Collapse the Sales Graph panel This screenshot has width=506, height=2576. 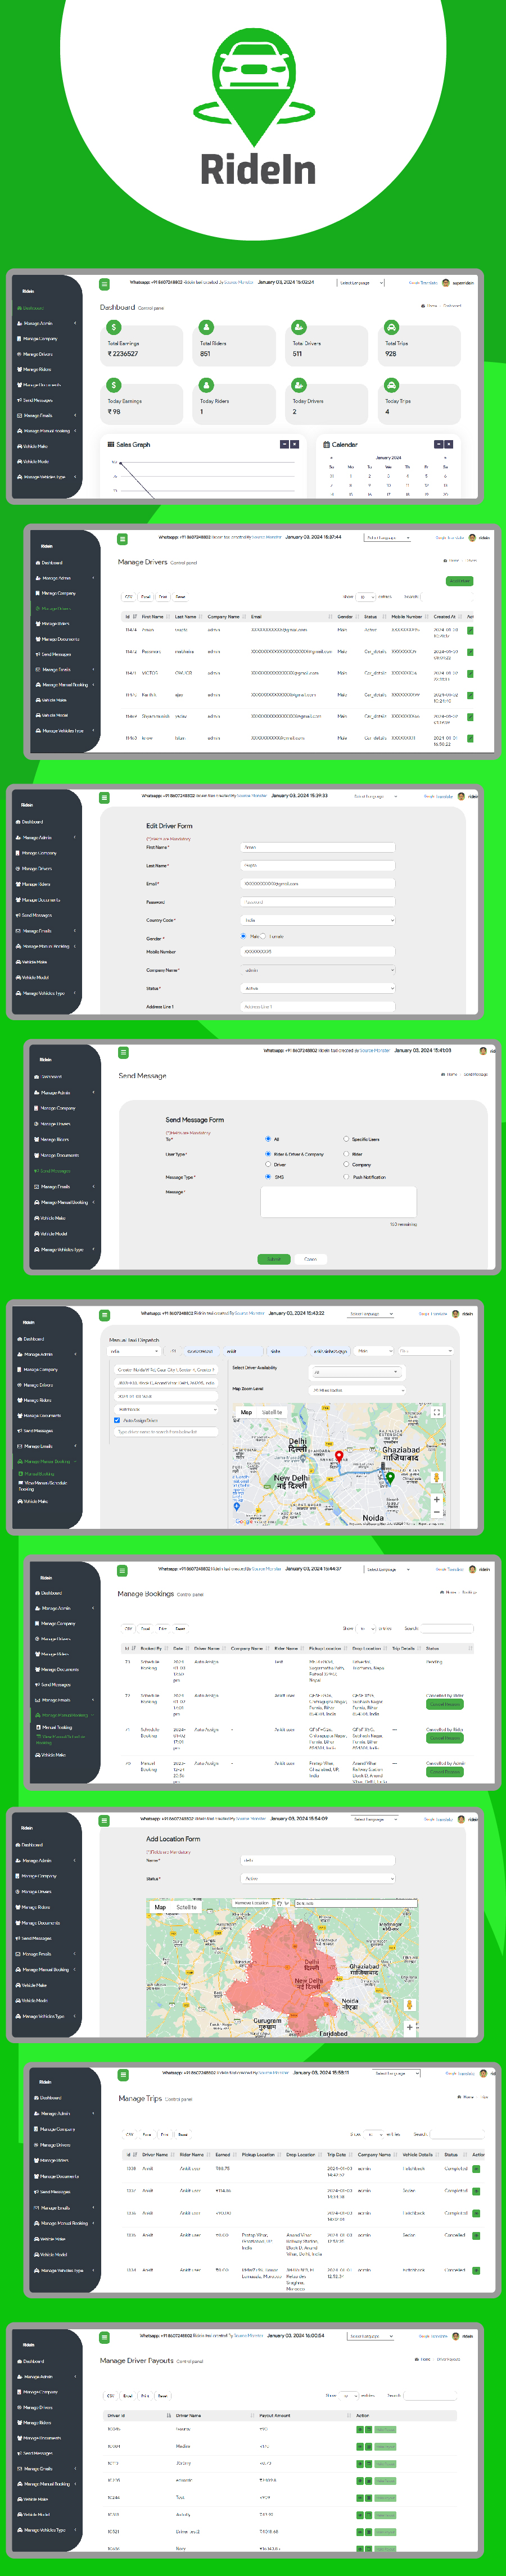(284, 444)
